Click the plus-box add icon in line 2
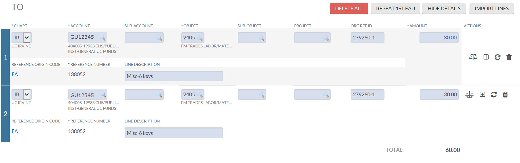 point(482,95)
